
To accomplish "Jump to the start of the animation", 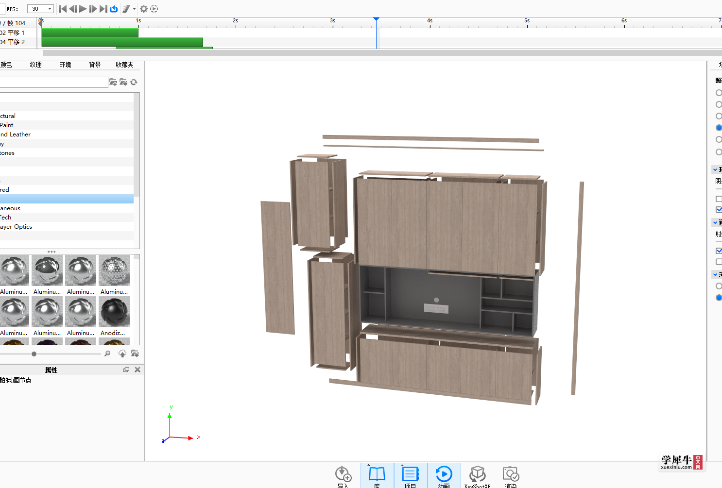I will 63,9.
